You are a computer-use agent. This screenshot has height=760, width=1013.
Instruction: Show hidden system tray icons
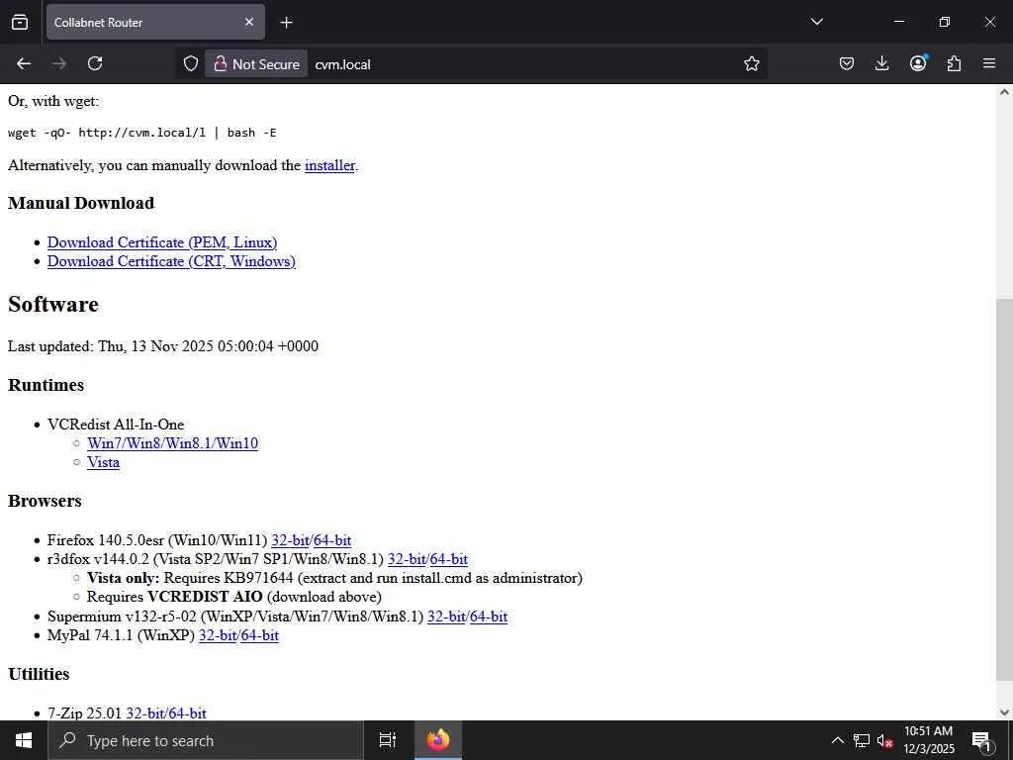tap(837, 740)
